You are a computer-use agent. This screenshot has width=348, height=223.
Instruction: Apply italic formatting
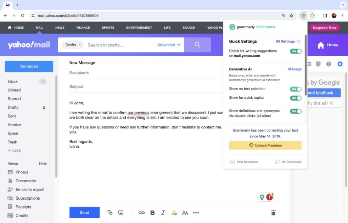coord(163,212)
